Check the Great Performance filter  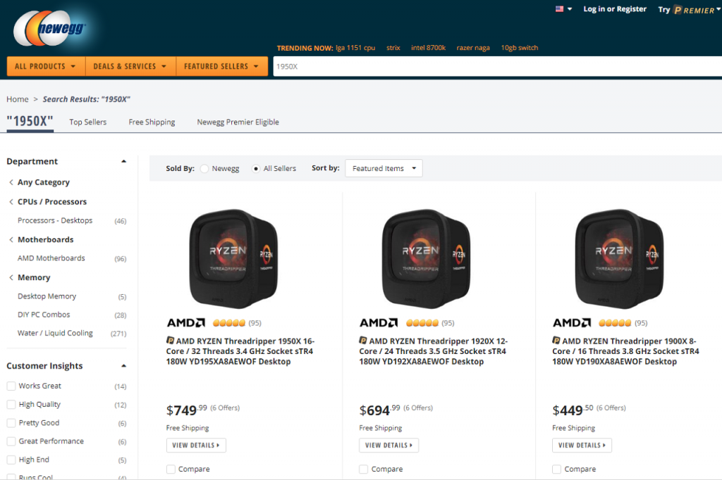11,441
